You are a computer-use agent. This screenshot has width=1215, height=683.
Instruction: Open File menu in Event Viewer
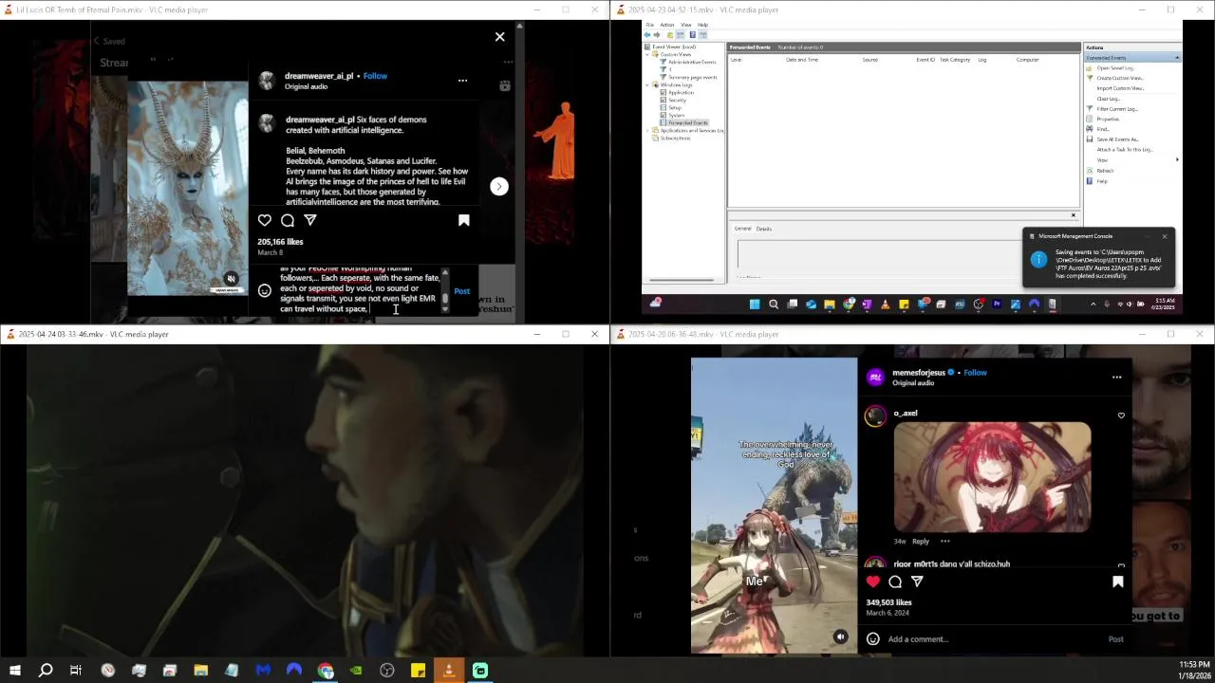pyautogui.click(x=649, y=25)
